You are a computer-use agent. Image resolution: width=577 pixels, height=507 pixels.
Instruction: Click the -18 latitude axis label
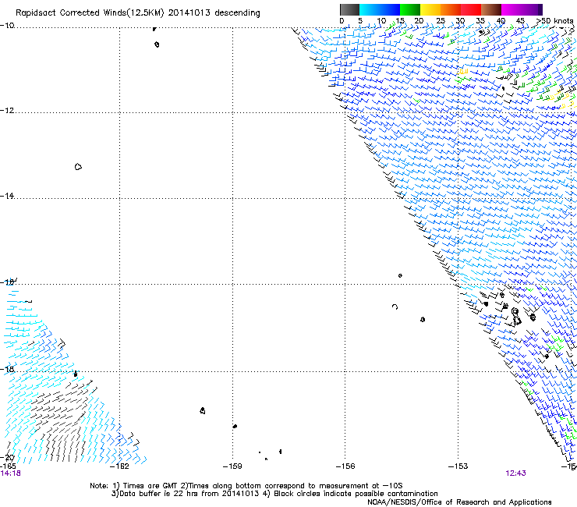[x=7, y=369]
